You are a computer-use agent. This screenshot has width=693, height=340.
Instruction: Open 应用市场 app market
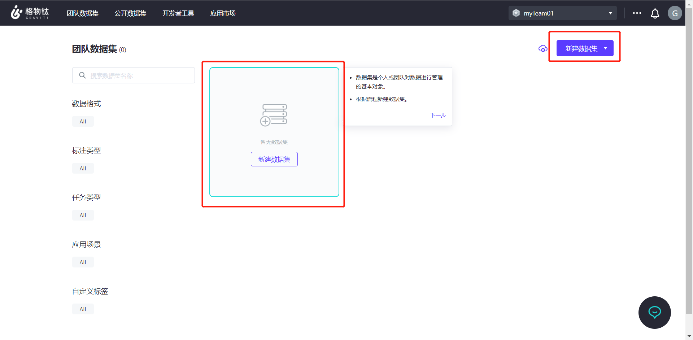coord(223,13)
